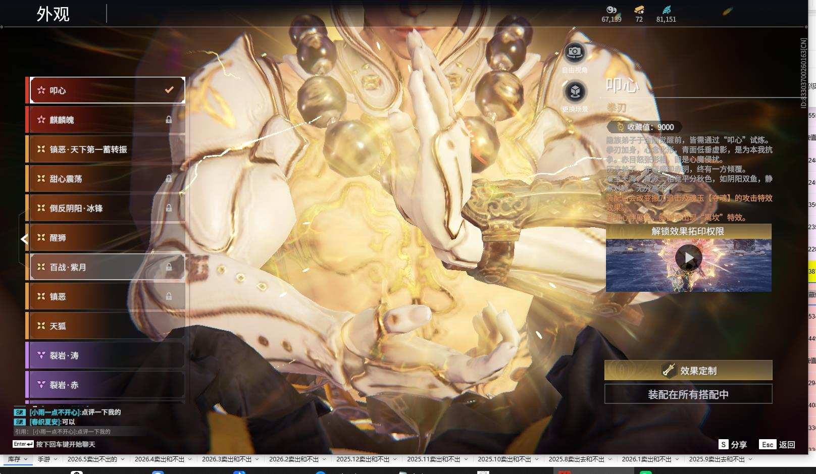The image size is (816, 474).
Task: Switch to the 手游 sheet tab
Action: 44,459
